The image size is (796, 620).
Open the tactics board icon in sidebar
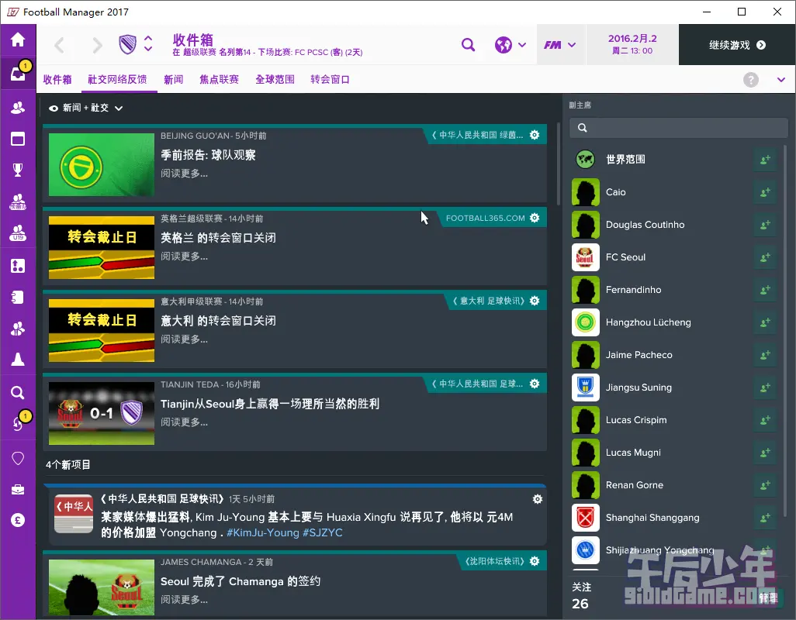18,265
